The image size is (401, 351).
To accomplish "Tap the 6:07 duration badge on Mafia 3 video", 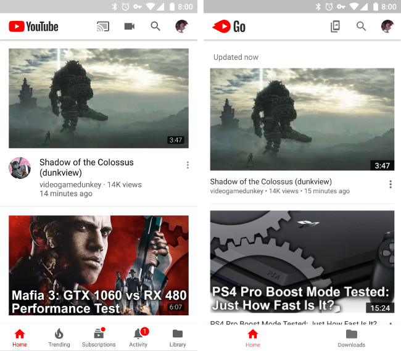I will click(176, 307).
